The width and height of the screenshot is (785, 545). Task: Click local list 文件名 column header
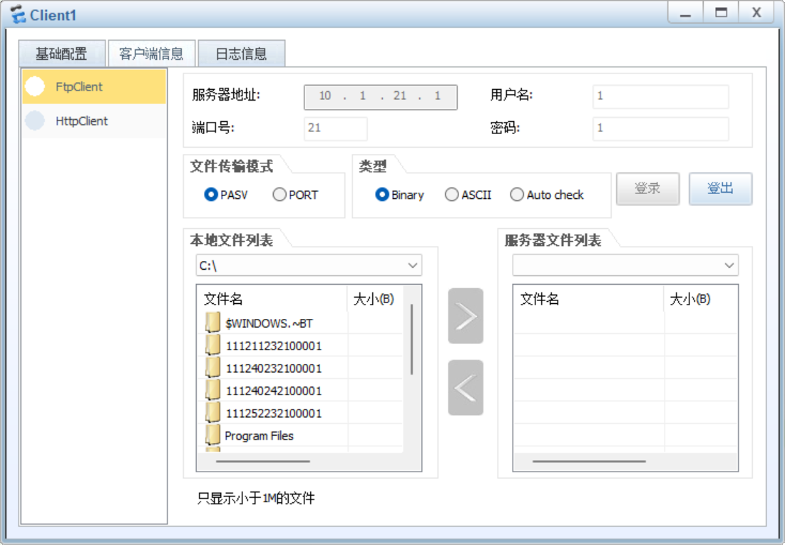coord(272,299)
